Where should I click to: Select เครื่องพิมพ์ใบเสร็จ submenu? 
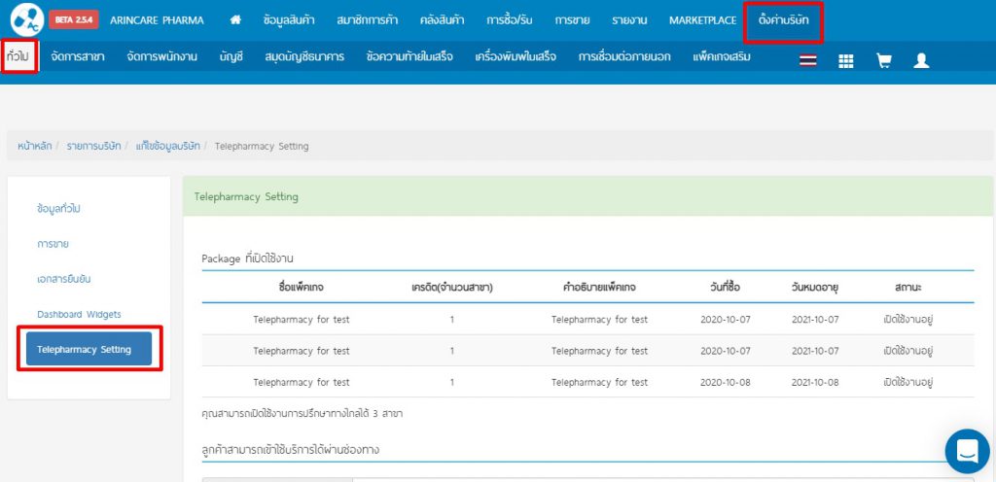516,56
